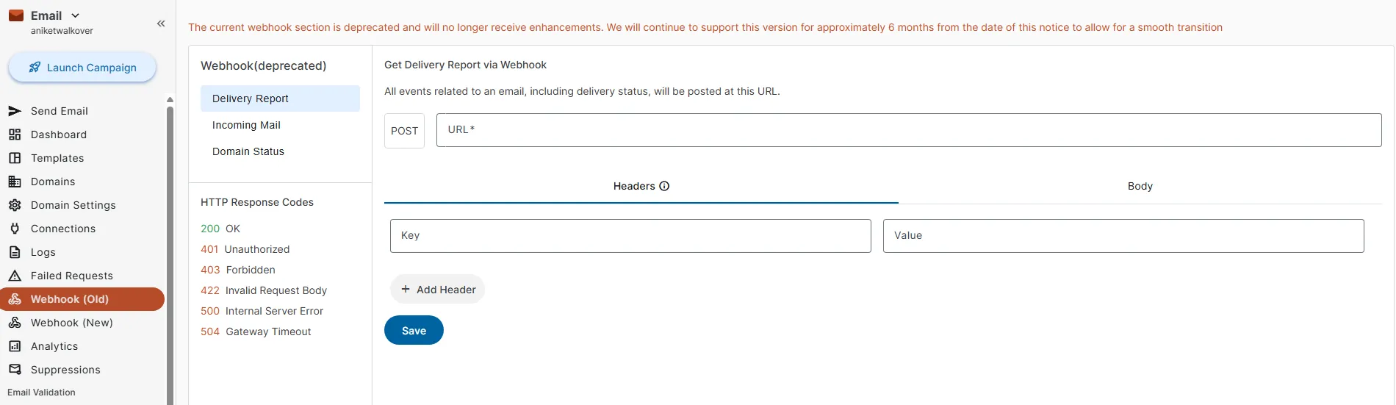Image resolution: width=1396 pixels, height=405 pixels.
Task: Click the sidebar scroll up arrow
Action: pos(170,99)
